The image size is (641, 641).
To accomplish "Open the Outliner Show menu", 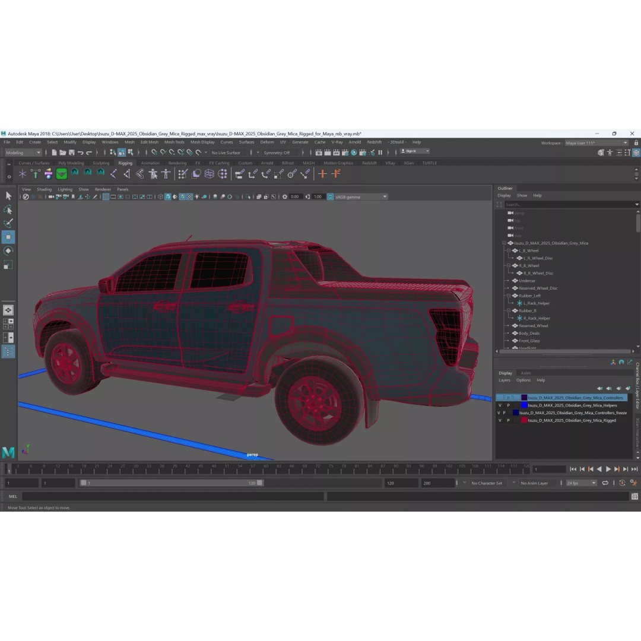I will (522, 195).
